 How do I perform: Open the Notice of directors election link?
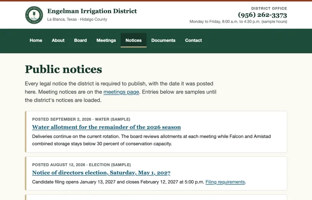(101, 173)
